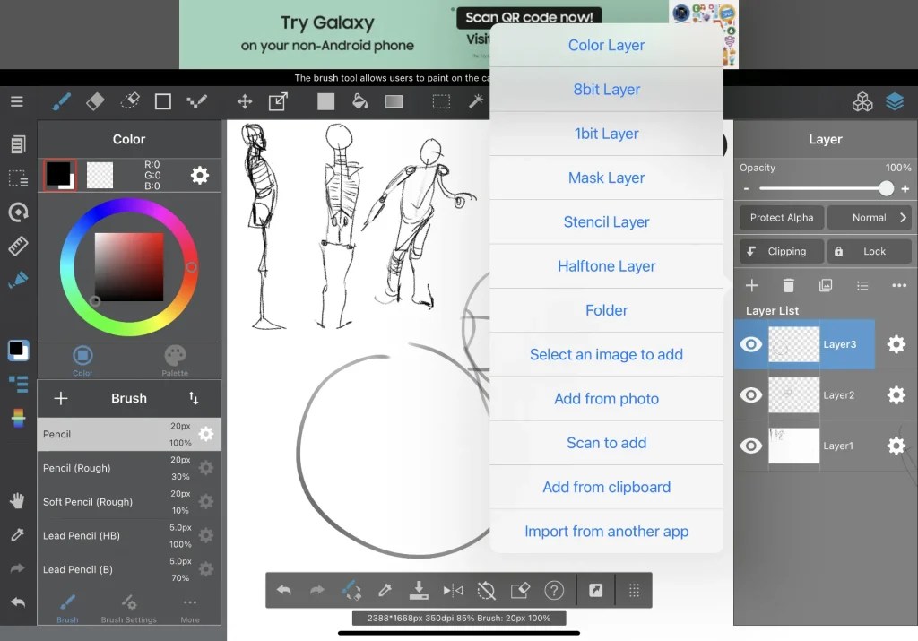Pick a color with the Eyedropper icon

click(385, 590)
